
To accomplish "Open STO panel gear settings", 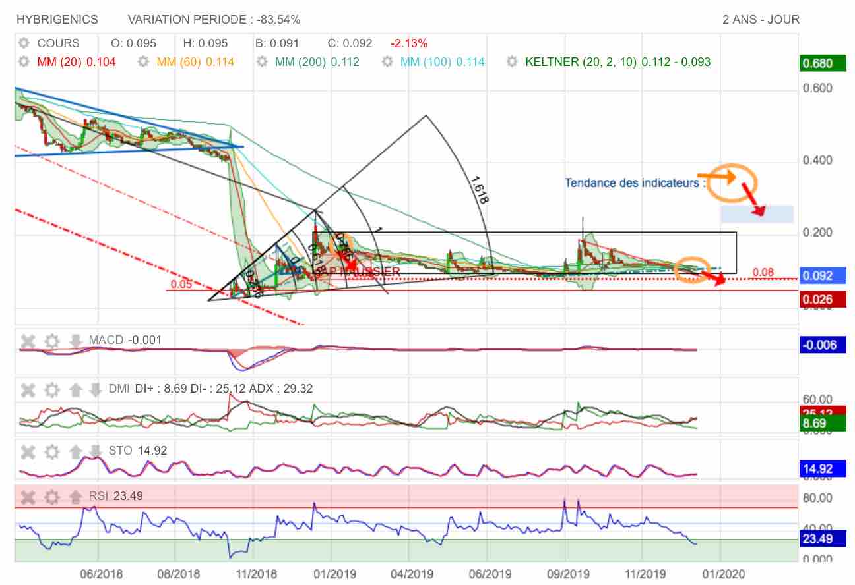I will 52,452.
